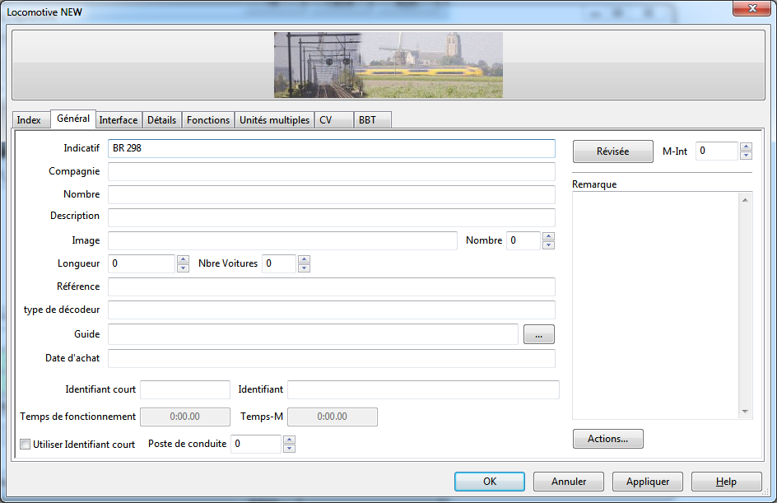777x503 pixels.
Task: Increase the M-Int spinner value
Action: (746, 147)
